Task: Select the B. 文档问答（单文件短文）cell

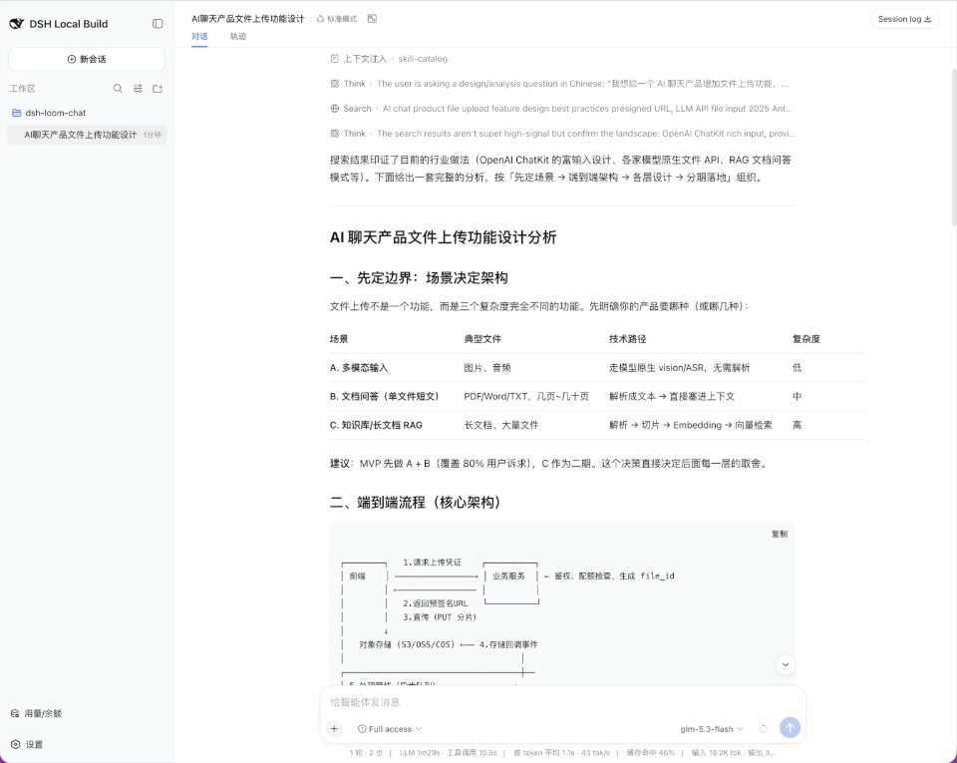Action: point(385,396)
